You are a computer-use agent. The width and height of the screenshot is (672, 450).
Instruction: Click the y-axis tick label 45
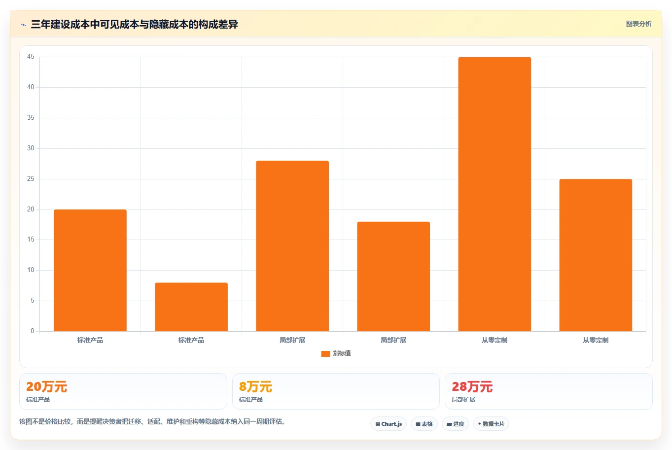[31, 57]
